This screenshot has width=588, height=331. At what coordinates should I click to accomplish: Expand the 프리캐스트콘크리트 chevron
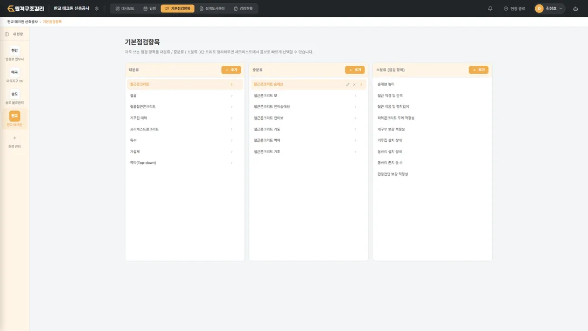click(x=232, y=129)
